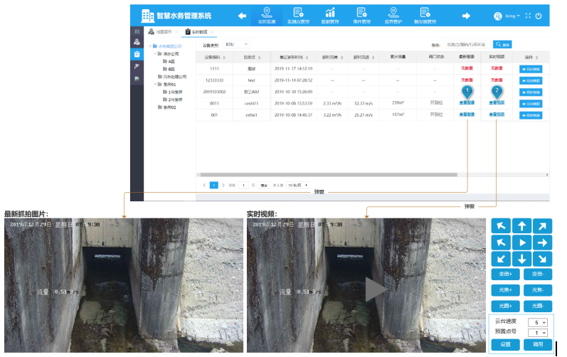Image resolution: width=567 pixels, height=357 pixels.
Task: Open the 设备类型 RTU dropdown
Action: point(237,44)
